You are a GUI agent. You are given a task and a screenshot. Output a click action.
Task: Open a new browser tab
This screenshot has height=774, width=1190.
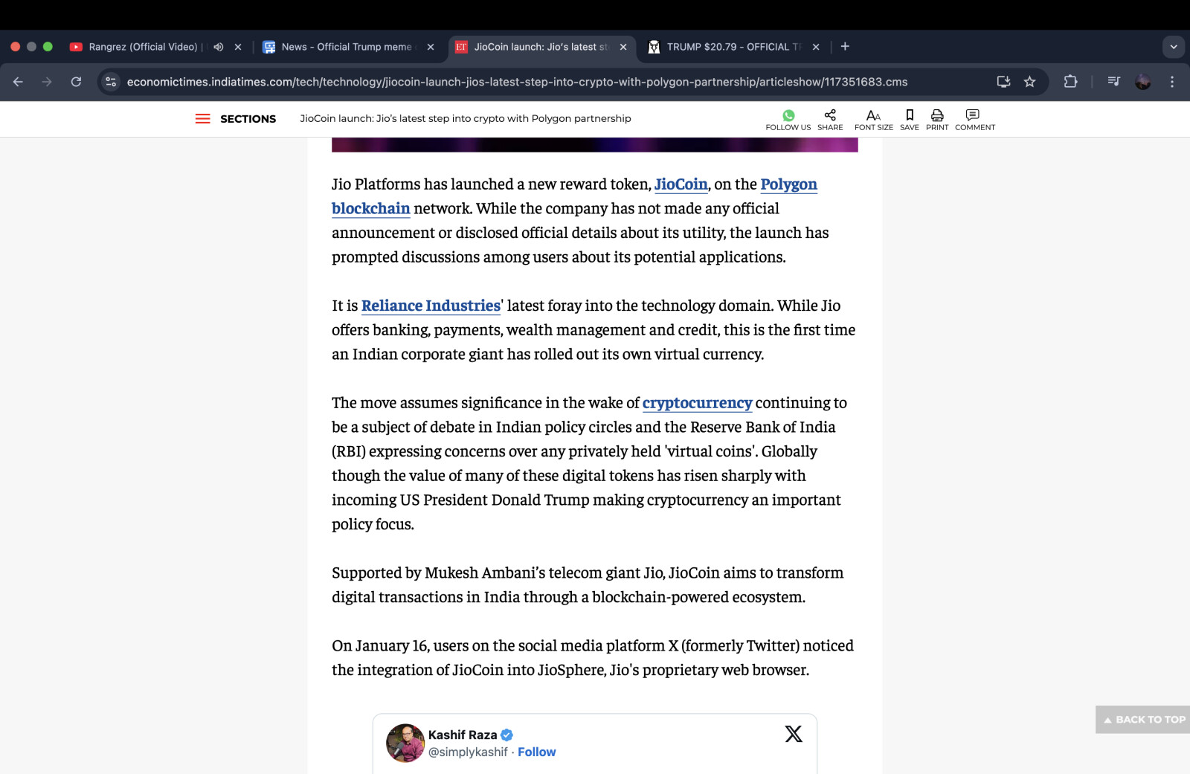click(x=845, y=47)
